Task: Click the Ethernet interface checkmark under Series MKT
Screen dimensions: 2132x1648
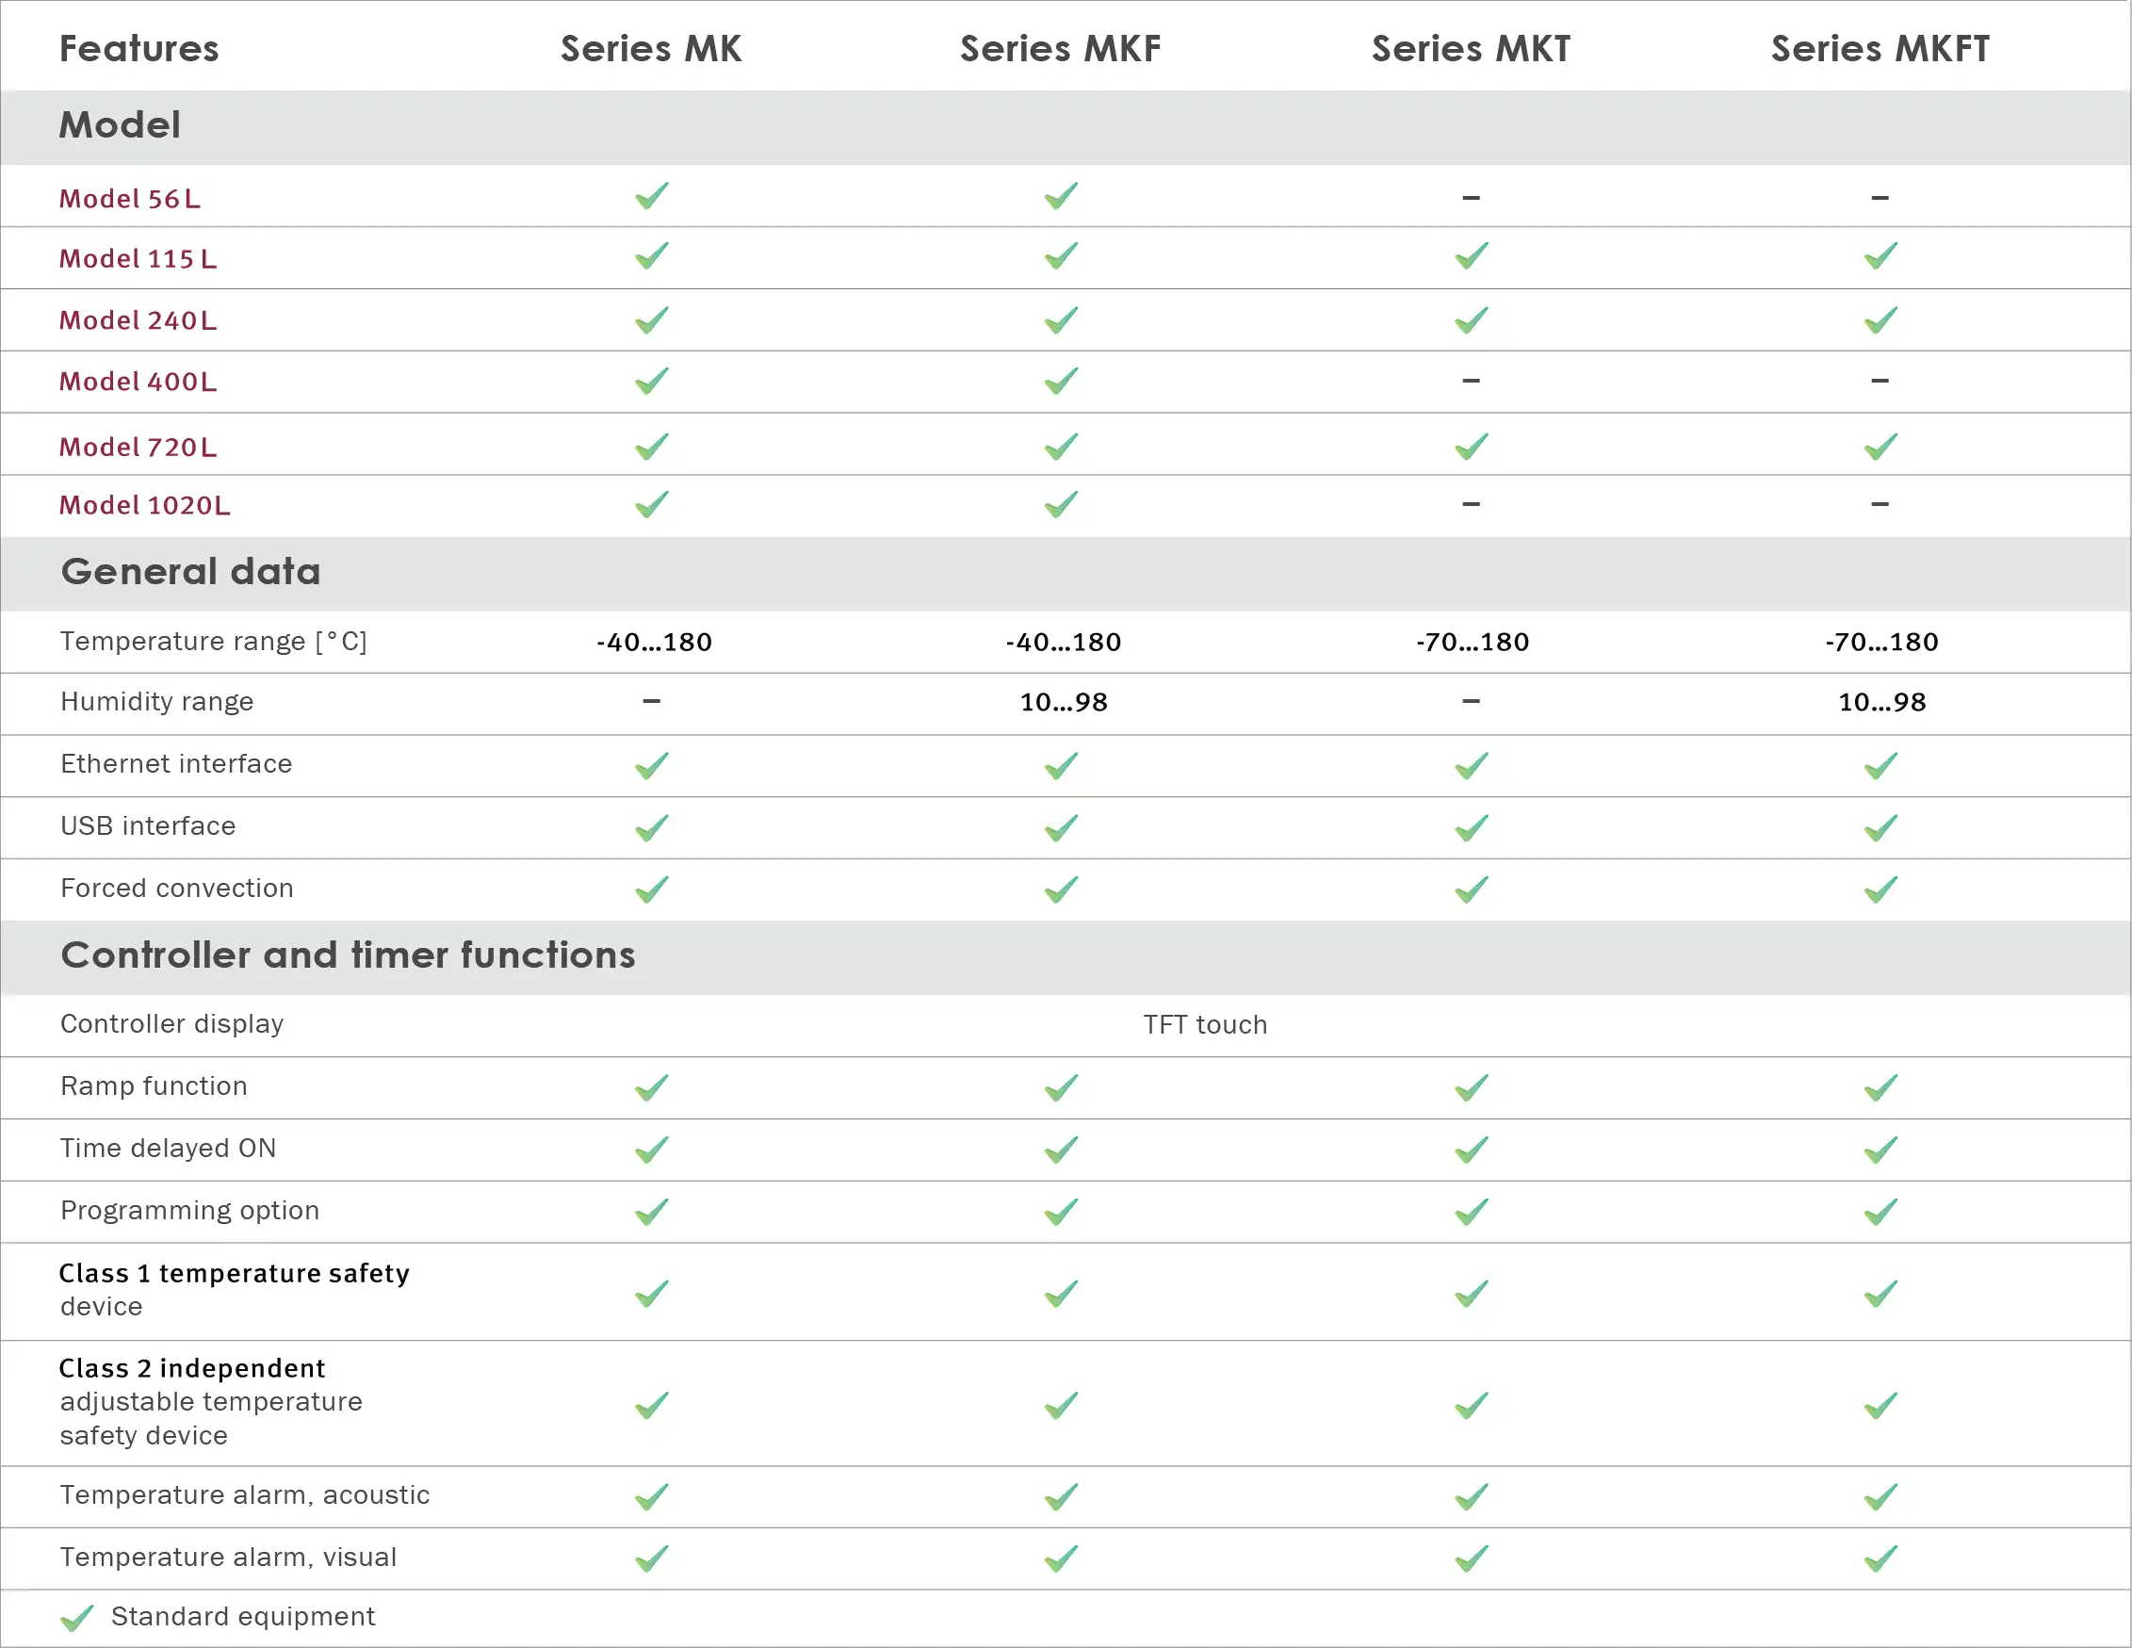Action: coord(1472,766)
